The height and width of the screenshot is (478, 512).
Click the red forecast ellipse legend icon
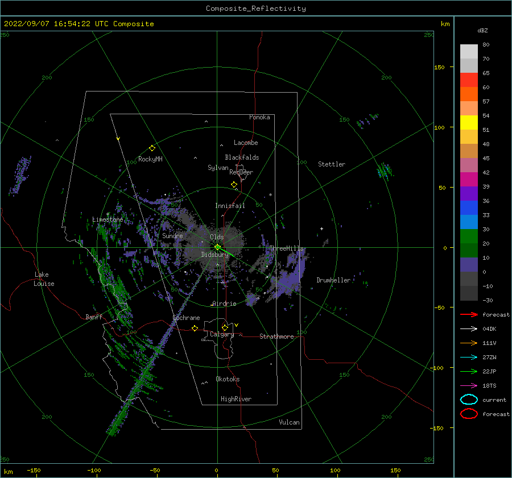469,414
